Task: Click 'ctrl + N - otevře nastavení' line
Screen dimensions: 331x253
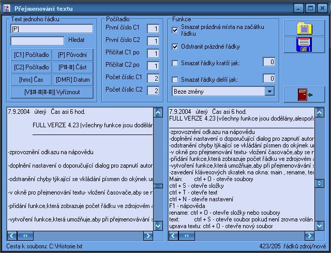Action: pos(201,199)
